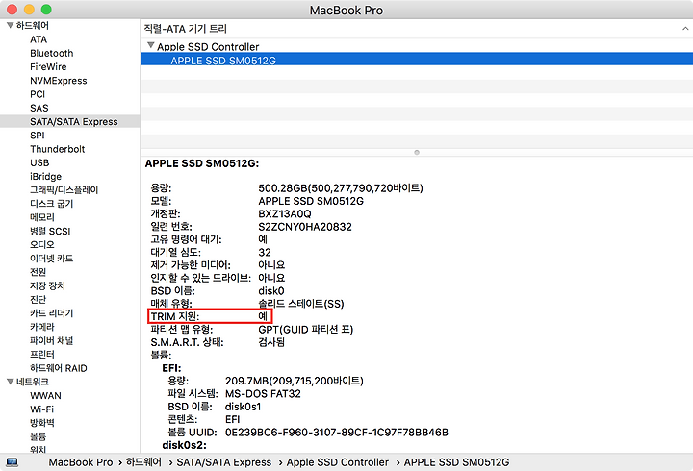Select the APPLE SSD SM0512G row

417,60
